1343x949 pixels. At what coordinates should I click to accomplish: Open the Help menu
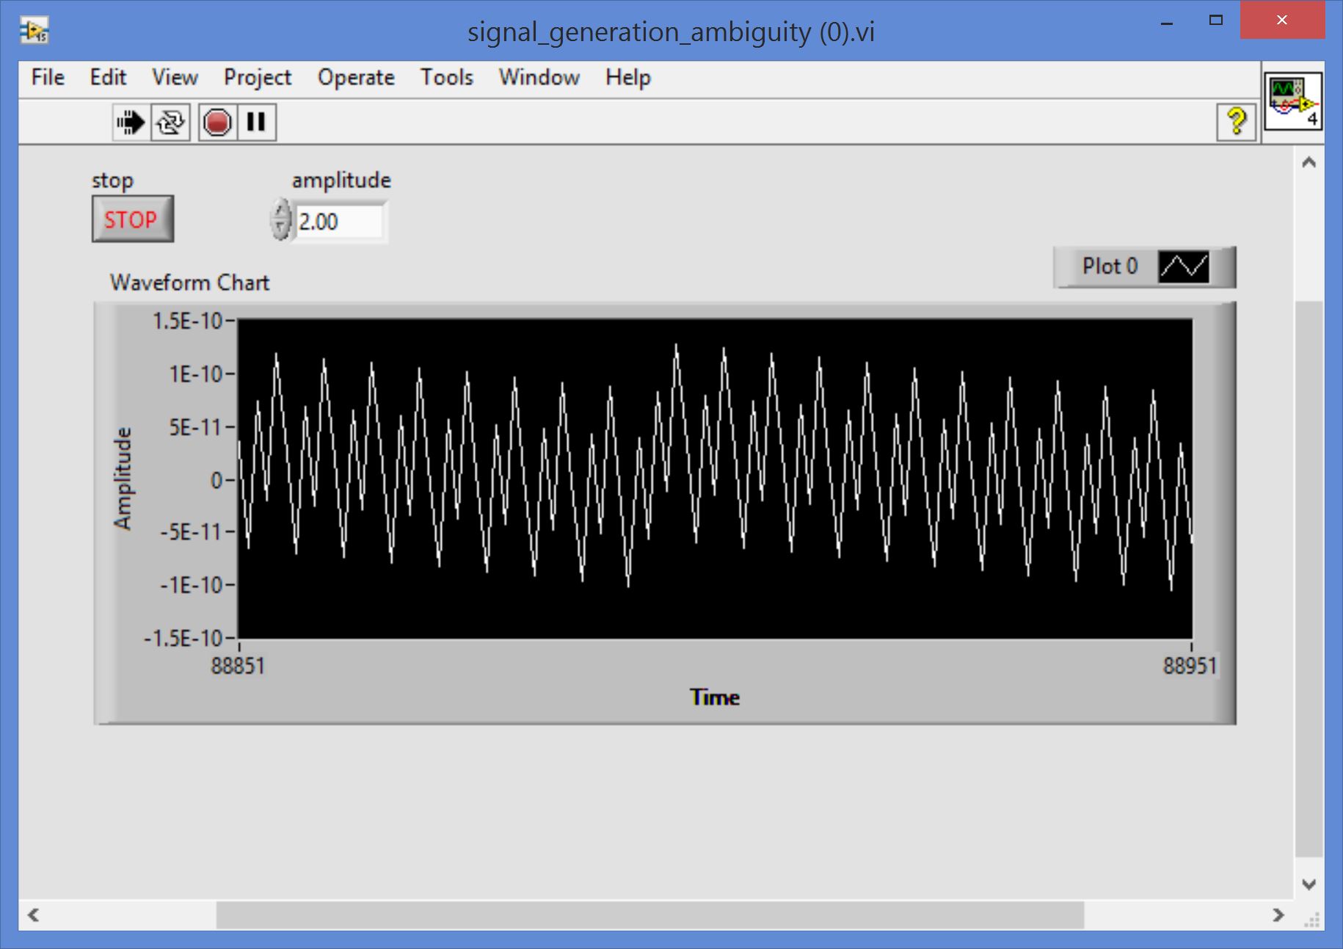coord(627,77)
